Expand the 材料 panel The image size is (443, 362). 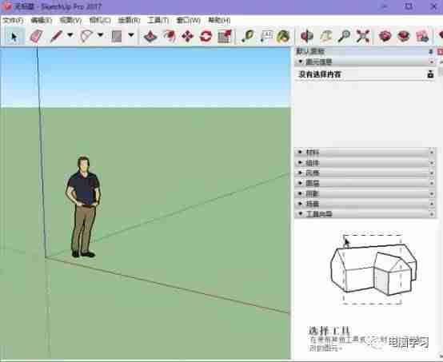point(365,152)
